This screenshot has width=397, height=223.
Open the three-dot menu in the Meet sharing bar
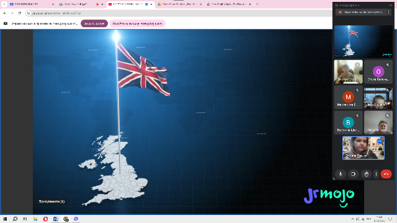coord(389,12)
